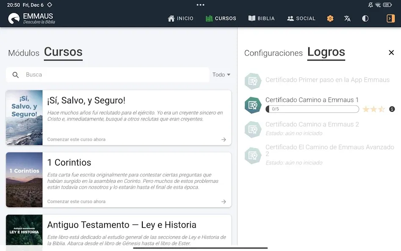Tap the sync rotation icon beside the date
Viewport: 401px width, 251px height.
click(x=50, y=5)
